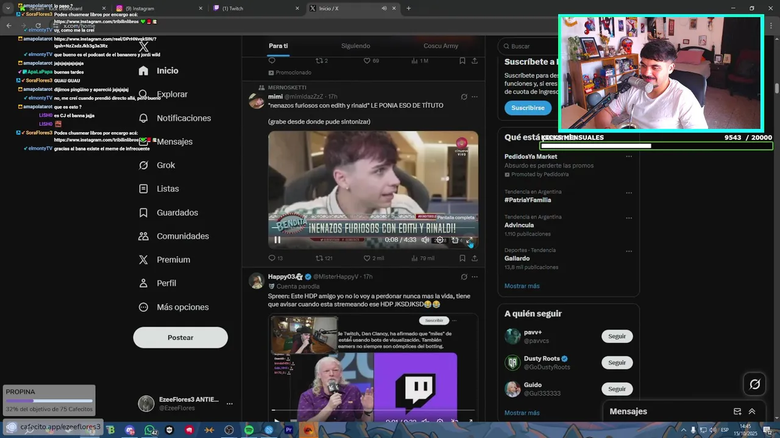
Task: Open Mensajes in the X sidebar
Action: tap(166, 142)
